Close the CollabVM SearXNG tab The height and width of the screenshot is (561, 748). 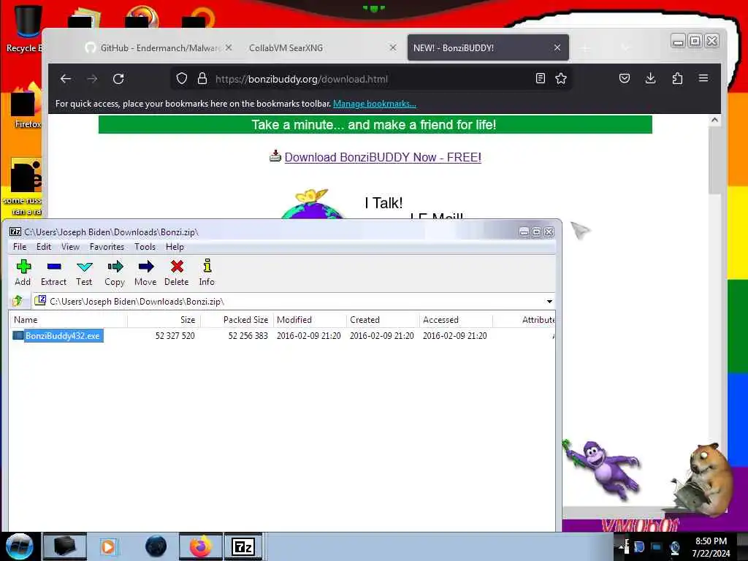click(x=393, y=47)
